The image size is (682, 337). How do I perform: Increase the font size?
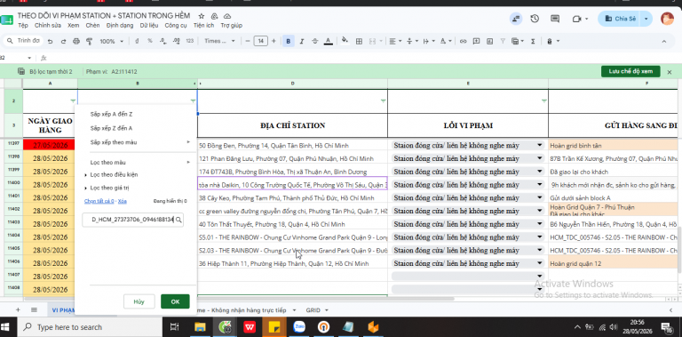[274, 42]
